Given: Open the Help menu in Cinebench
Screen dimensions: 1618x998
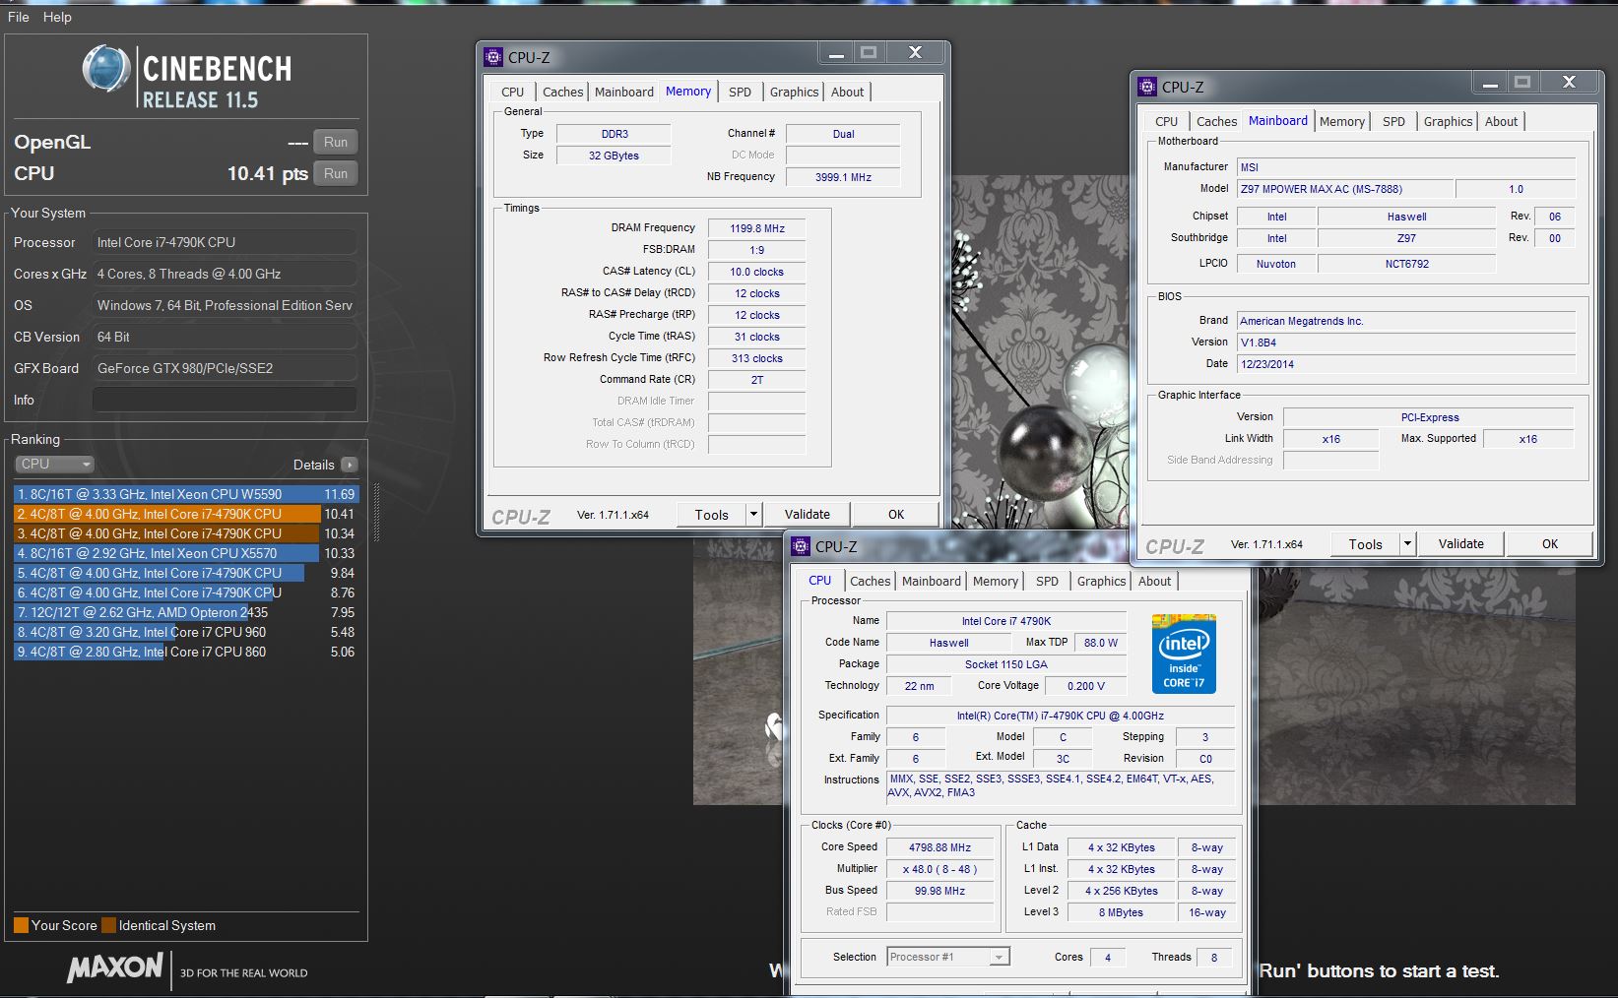Looking at the screenshot, I should (x=57, y=17).
